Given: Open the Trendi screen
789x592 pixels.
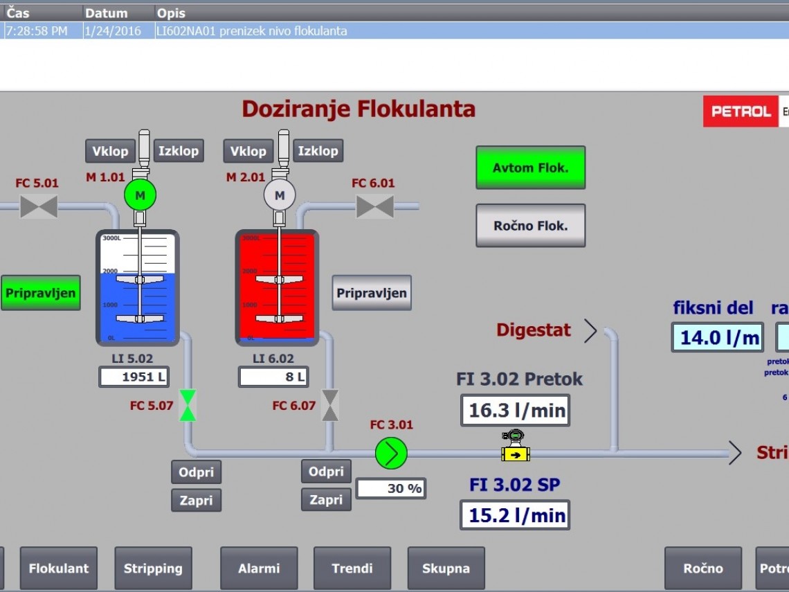Looking at the screenshot, I should (x=352, y=568).
